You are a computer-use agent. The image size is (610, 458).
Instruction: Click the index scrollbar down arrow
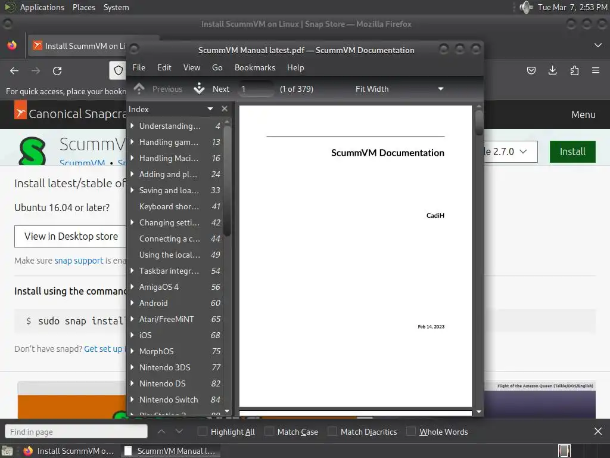coord(227,411)
